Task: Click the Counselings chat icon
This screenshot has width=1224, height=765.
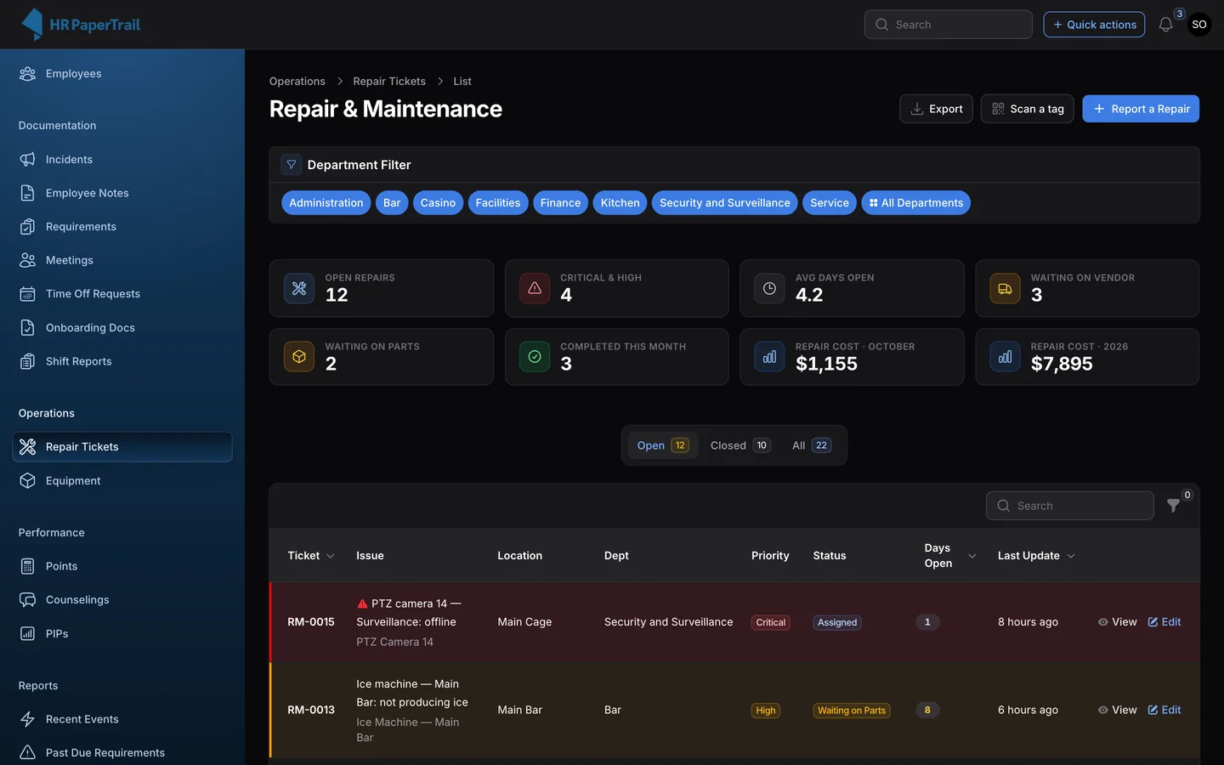Action: 27,600
